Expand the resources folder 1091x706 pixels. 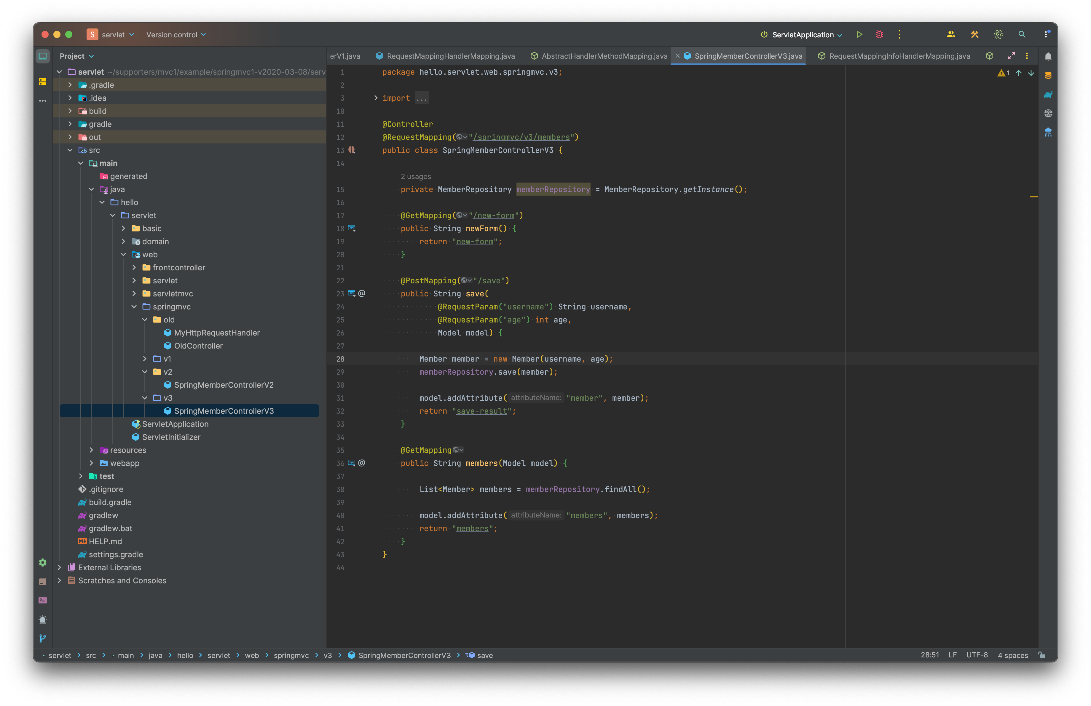92,450
